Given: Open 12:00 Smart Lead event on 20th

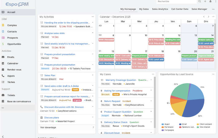Looking at the screenshot, I should (x=189, y=60).
